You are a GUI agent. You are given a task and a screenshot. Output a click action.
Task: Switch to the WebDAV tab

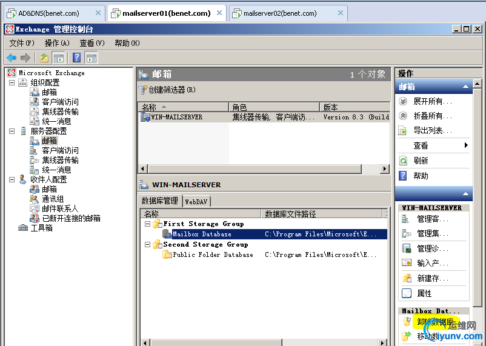pyautogui.click(x=196, y=202)
